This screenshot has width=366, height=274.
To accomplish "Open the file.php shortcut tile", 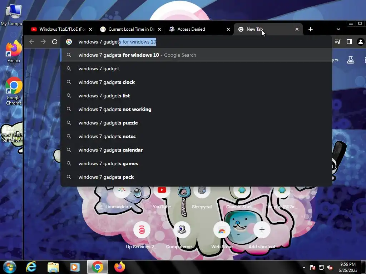I will click(x=282, y=197).
